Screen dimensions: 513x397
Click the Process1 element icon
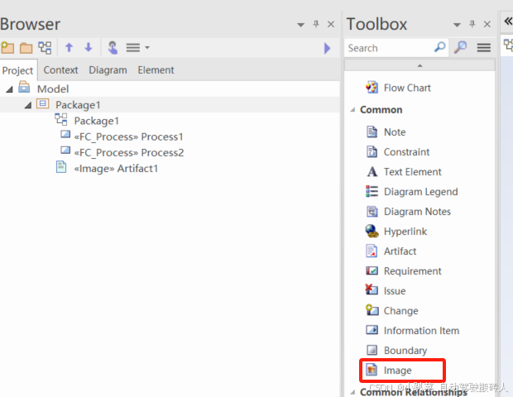tap(65, 134)
